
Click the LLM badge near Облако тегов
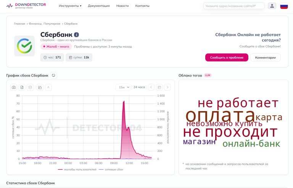[208, 75]
